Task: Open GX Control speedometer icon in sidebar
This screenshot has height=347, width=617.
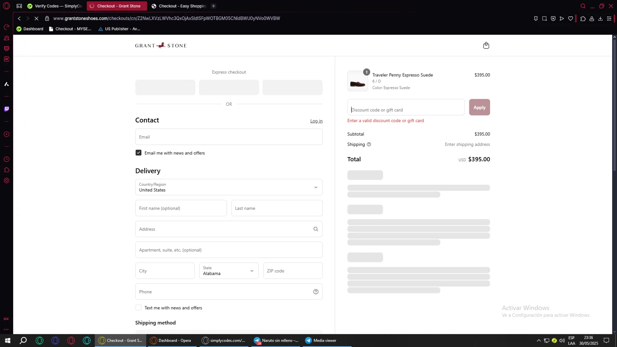Action: click(7, 27)
